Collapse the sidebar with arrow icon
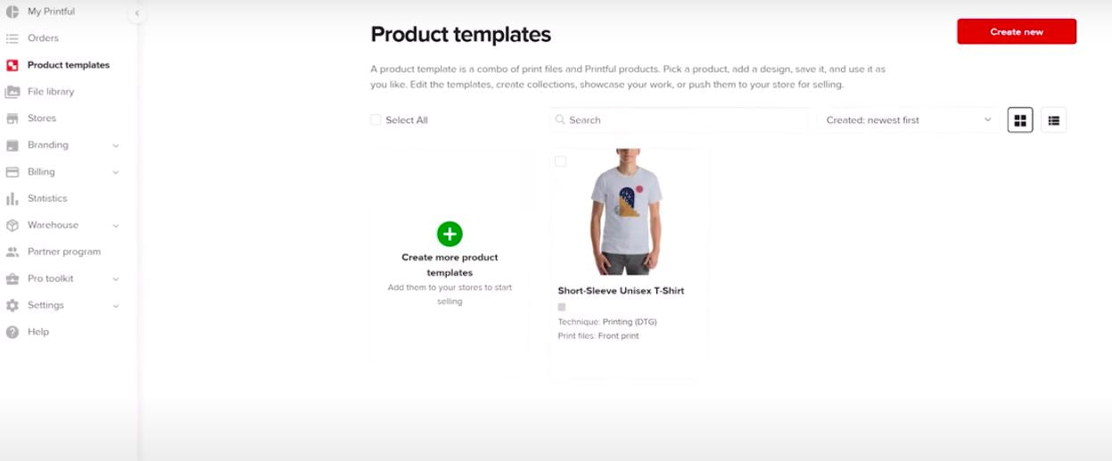 (136, 13)
